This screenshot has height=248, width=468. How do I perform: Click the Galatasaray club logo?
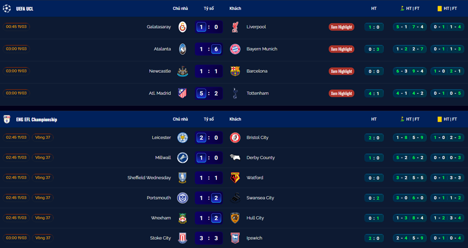(x=183, y=27)
